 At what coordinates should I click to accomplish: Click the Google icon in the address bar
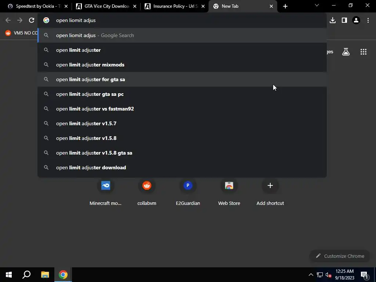(46, 21)
